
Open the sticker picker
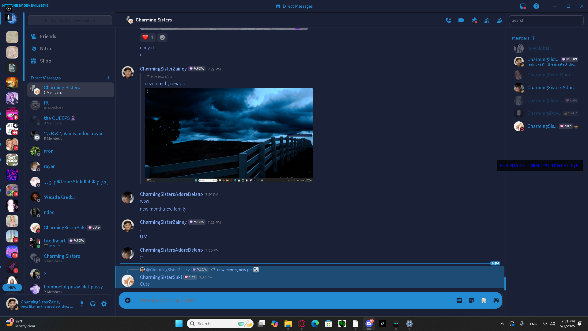472,300
